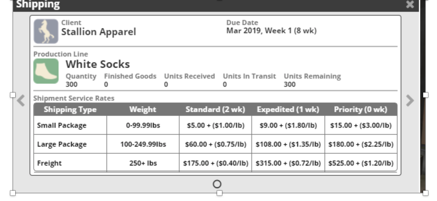Click the right-middle resize handle

pyautogui.click(x=426, y=95)
